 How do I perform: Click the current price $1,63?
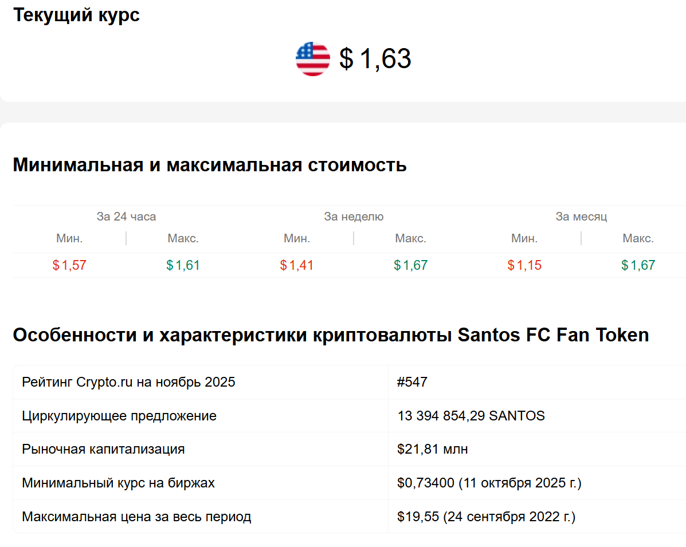coord(375,59)
